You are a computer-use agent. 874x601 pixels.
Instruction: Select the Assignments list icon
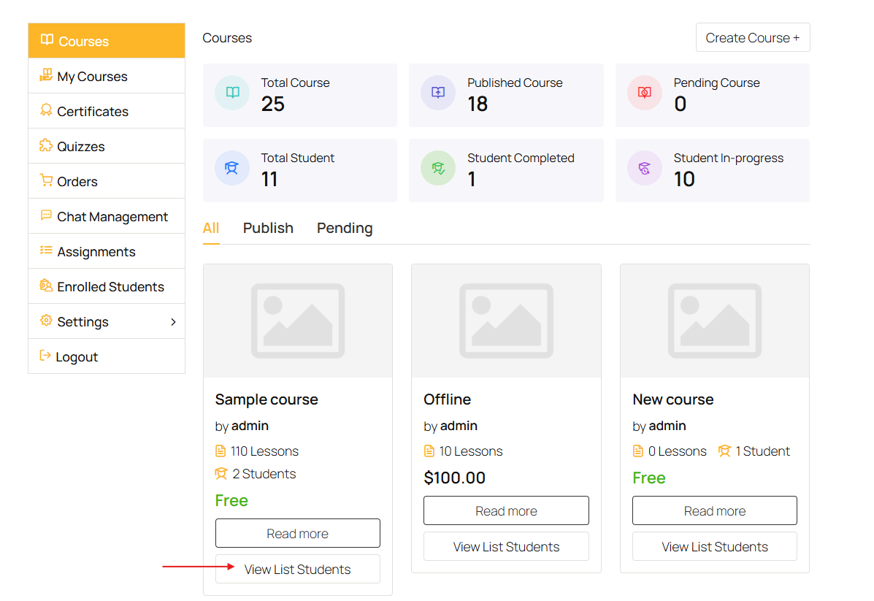[45, 250]
